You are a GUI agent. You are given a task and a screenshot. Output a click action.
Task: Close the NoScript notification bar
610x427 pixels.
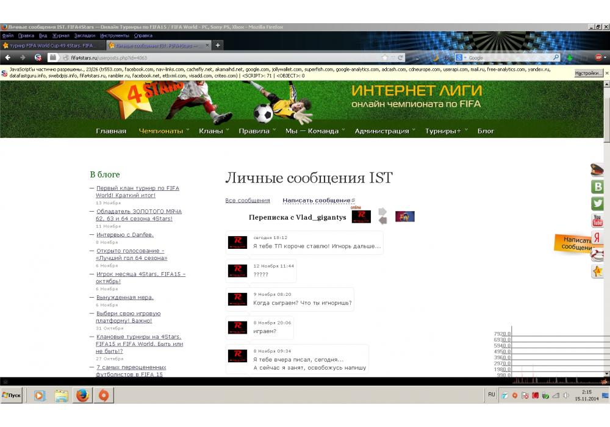tap(607, 73)
